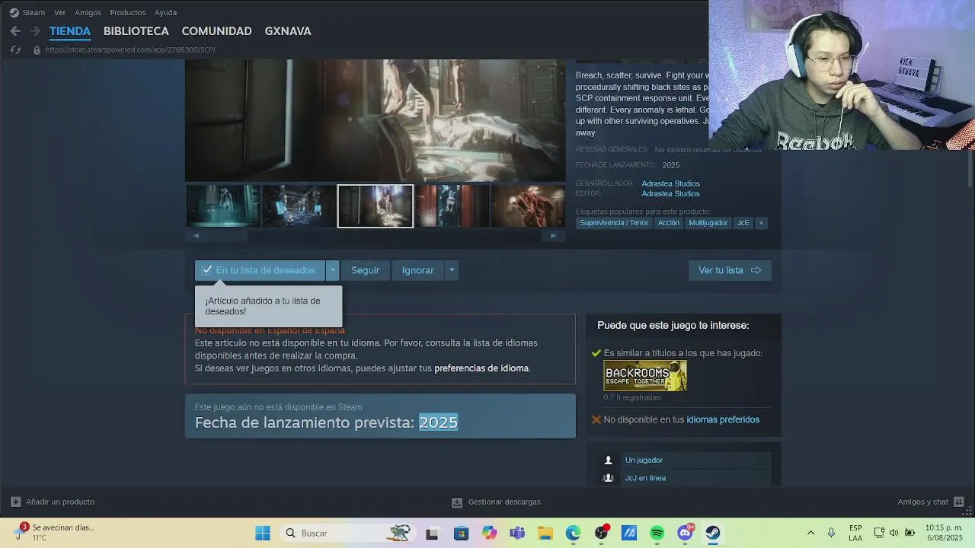The height and width of the screenshot is (548, 975).
Task: Expand the Ignorar dropdown arrow
Action: point(452,270)
